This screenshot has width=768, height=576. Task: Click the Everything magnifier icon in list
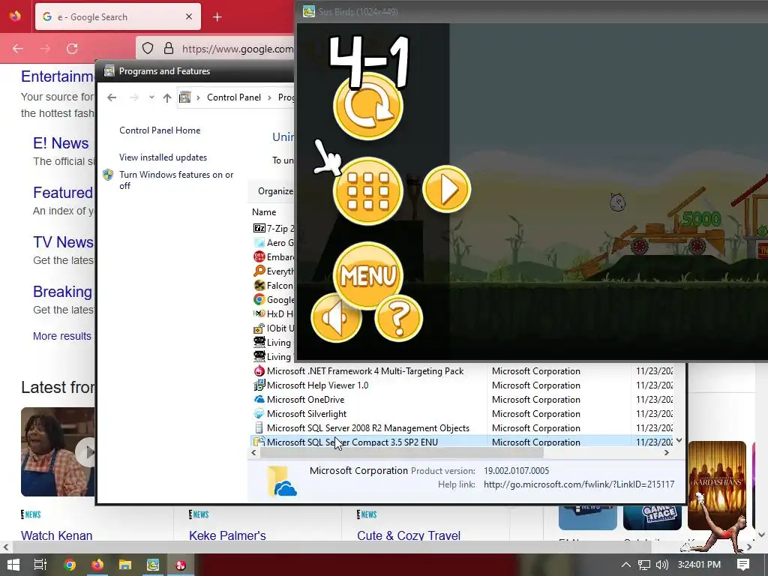coord(259,271)
